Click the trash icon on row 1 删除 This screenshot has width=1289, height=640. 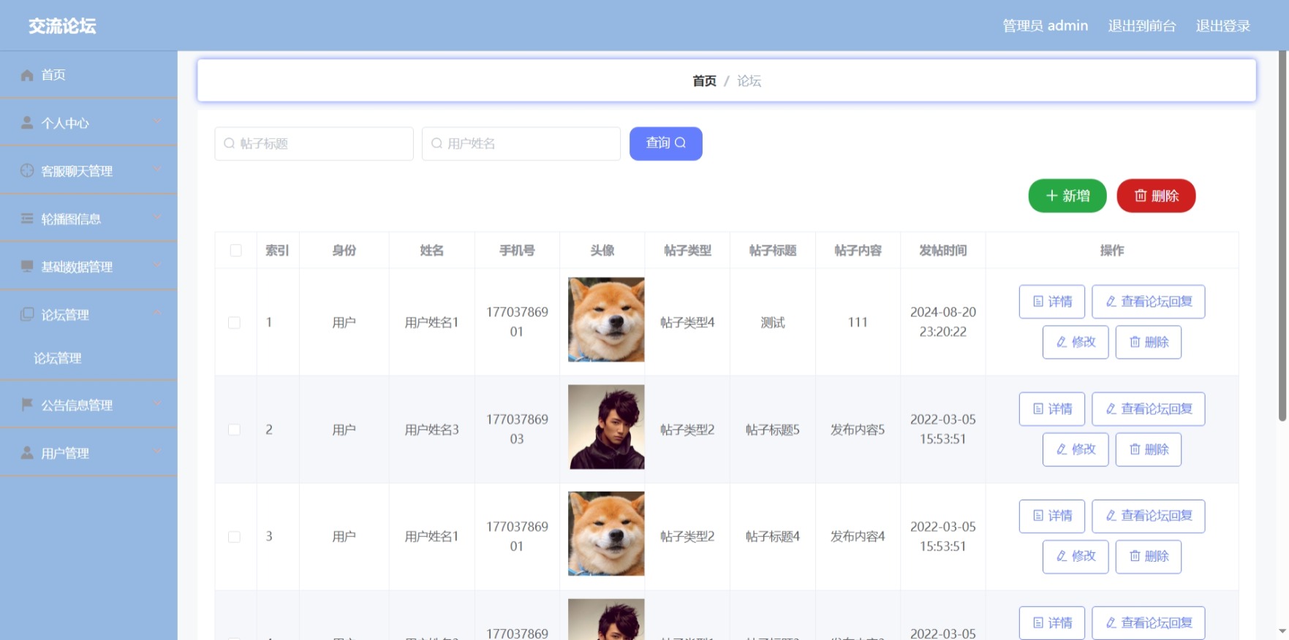pyautogui.click(x=1135, y=342)
